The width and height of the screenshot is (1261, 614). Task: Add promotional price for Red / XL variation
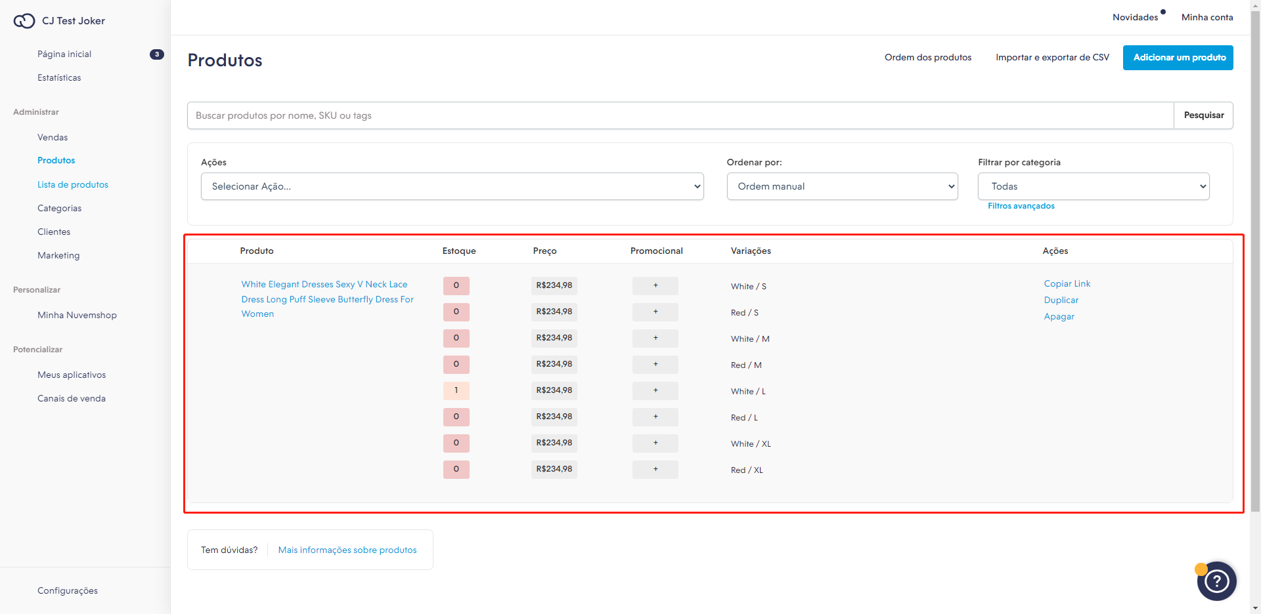(655, 469)
